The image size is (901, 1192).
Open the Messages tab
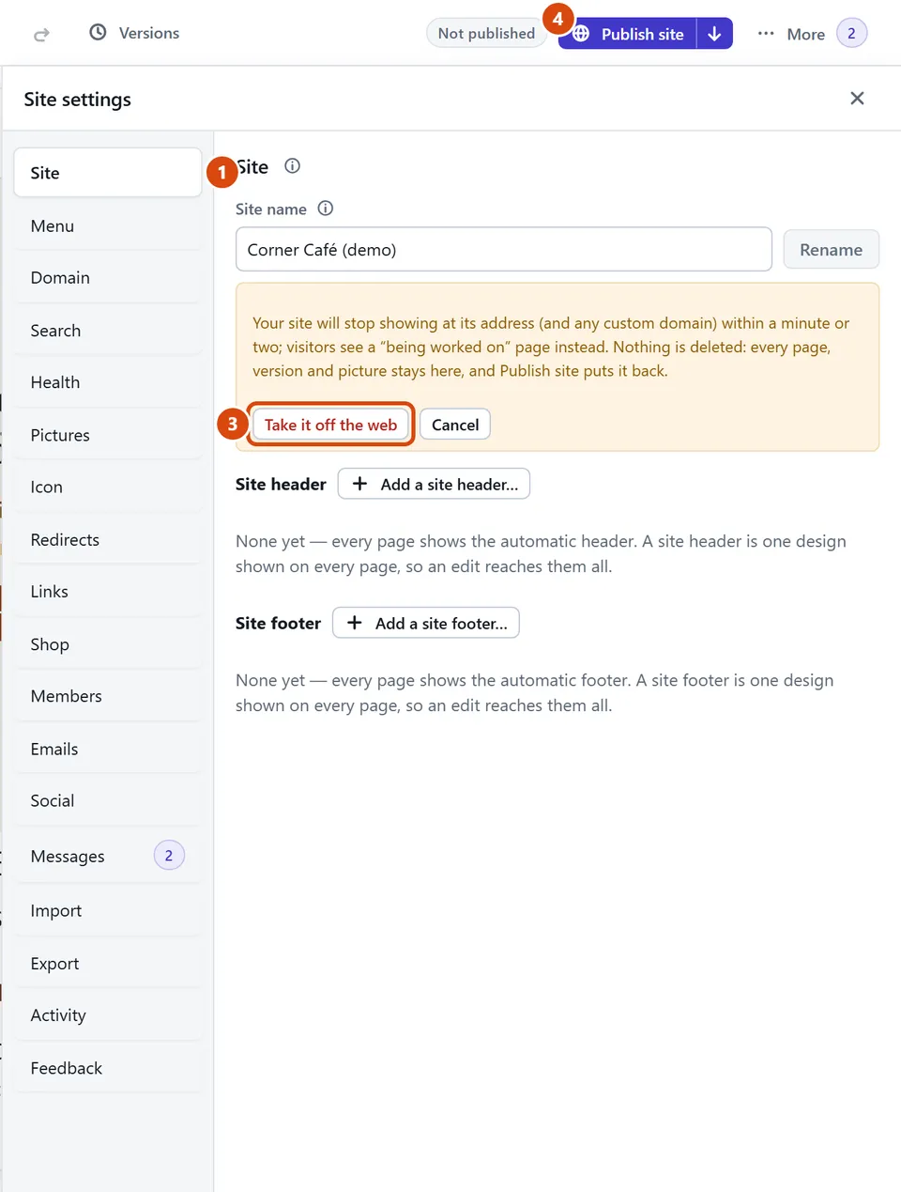tap(108, 856)
